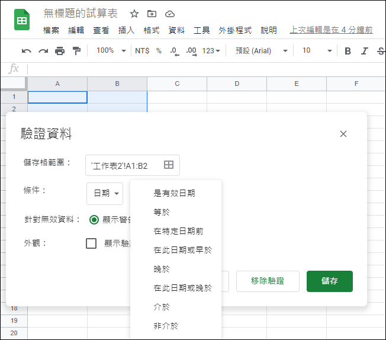Open the 100% zoom dropdown
The image size is (386, 340).
pyautogui.click(x=111, y=50)
